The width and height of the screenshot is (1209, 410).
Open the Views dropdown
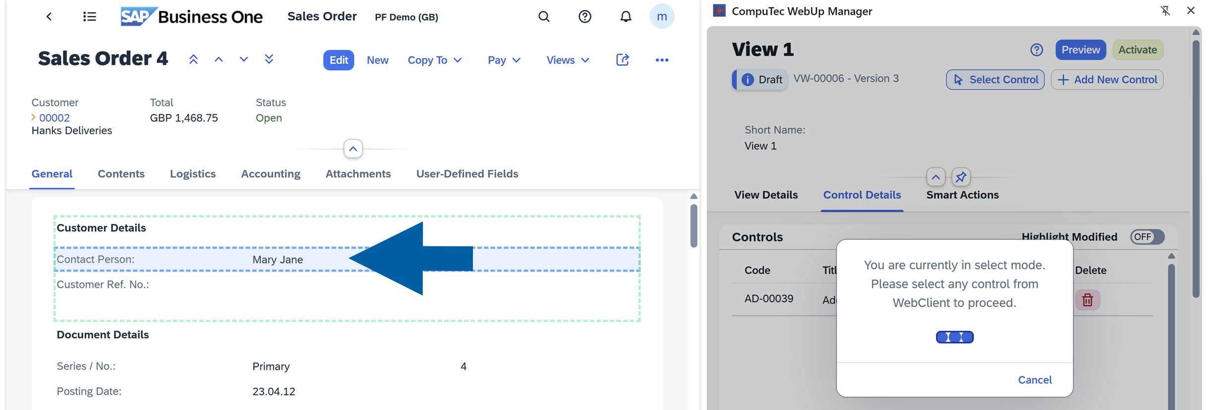(568, 60)
